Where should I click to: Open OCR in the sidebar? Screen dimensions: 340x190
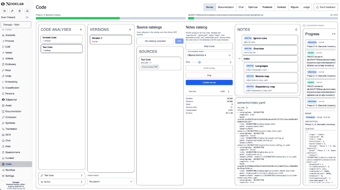coord(16,135)
